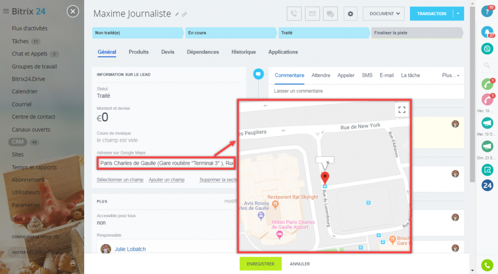Close the lead slider with the X button
This screenshot has width=498, height=274.
pos(73,12)
